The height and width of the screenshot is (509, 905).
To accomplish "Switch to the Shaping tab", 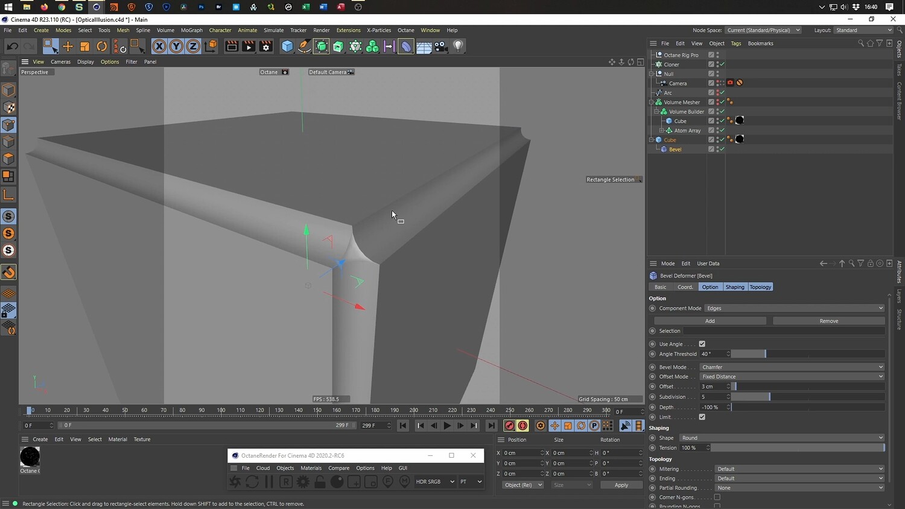I will (735, 287).
